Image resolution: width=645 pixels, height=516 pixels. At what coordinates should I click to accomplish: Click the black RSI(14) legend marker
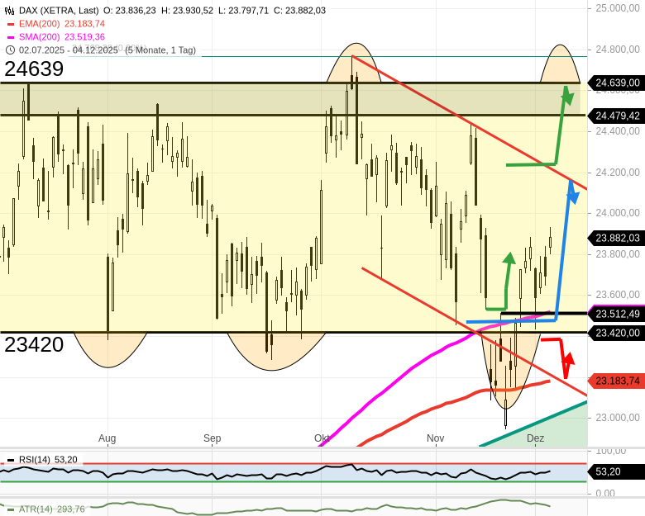click(x=11, y=460)
